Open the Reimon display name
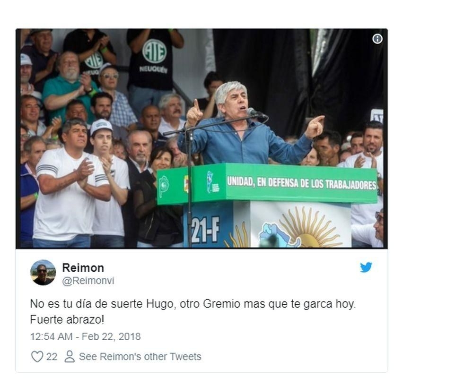 tap(83, 268)
